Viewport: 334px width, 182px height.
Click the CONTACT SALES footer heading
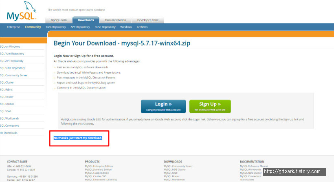coord(17,162)
